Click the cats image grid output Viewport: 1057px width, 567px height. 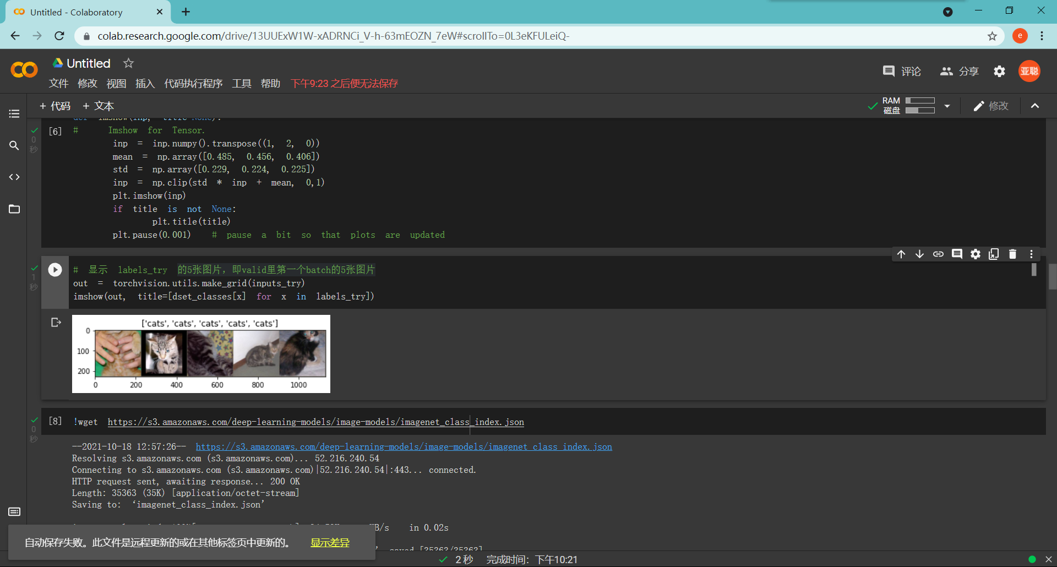click(x=201, y=353)
